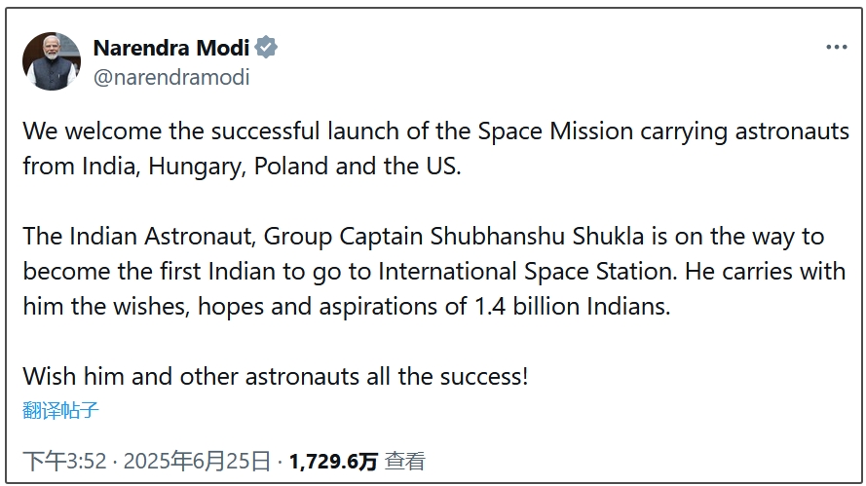Click the blue verified badge
This screenshot has width=866, height=486.
(267, 48)
